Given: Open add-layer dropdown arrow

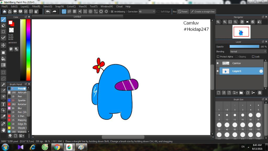Looking at the screenshot, I should click(x=237, y=93).
